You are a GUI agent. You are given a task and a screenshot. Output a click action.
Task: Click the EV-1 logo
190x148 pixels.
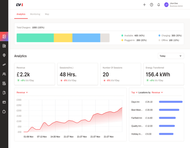click(x=20, y=5)
